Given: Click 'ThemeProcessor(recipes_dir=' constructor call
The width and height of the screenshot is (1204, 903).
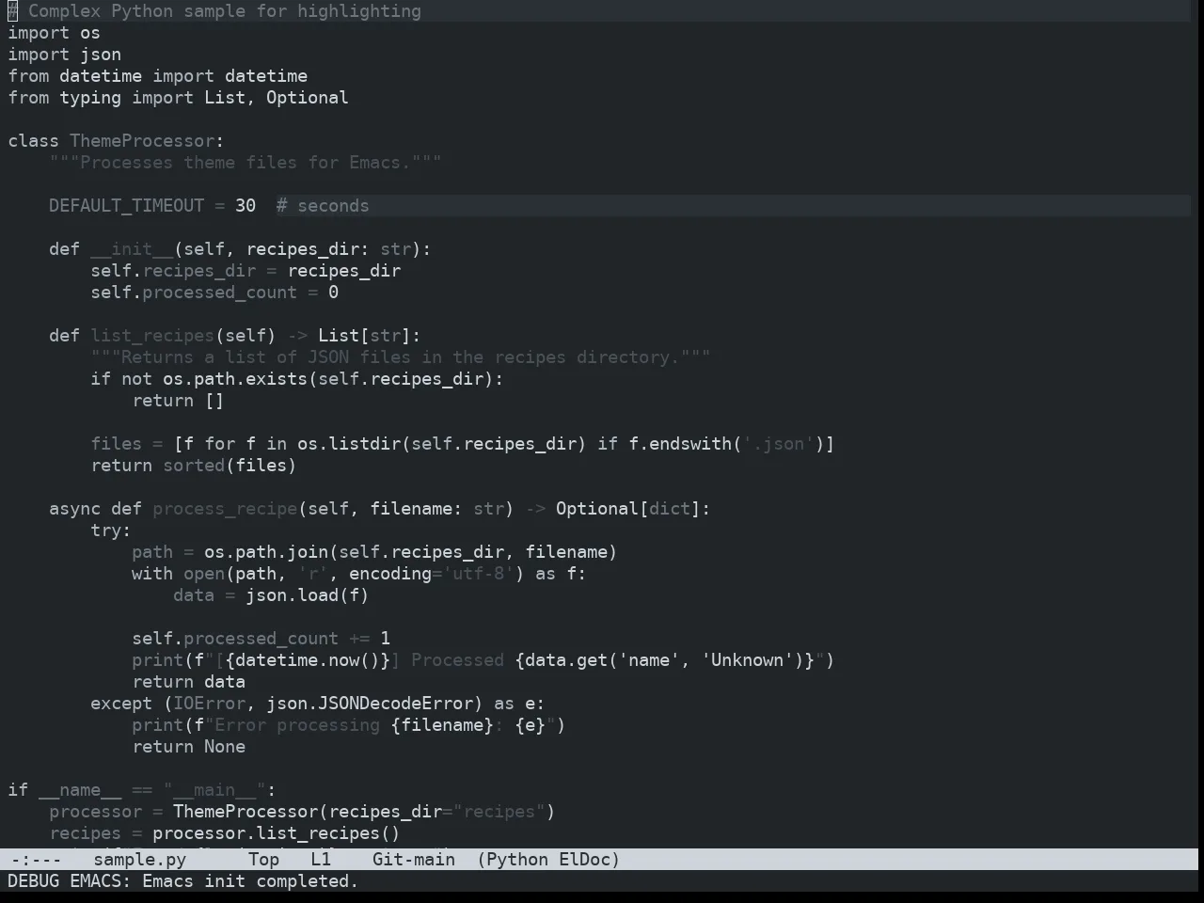Looking at the screenshot, I should [x=312, y=812].
